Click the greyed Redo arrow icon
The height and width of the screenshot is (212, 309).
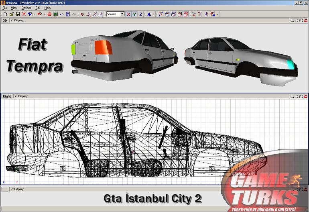tap(74, 14)
